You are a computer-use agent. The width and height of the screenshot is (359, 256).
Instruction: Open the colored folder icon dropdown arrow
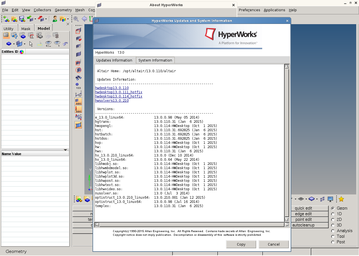click(x=68, y=19)
